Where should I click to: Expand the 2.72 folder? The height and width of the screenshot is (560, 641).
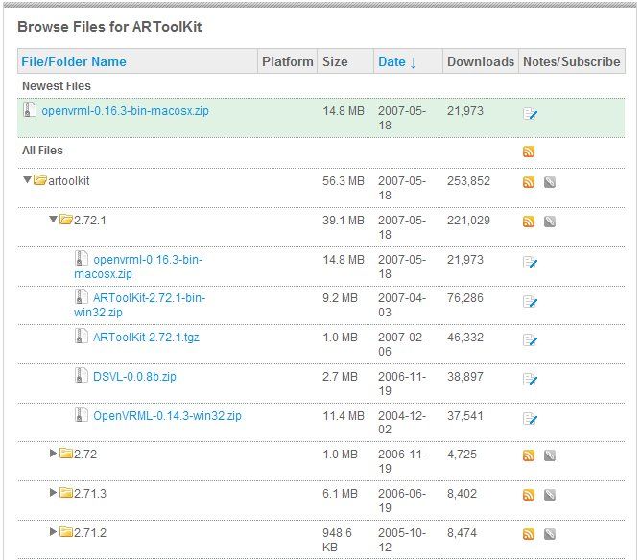tap(53, 453)
